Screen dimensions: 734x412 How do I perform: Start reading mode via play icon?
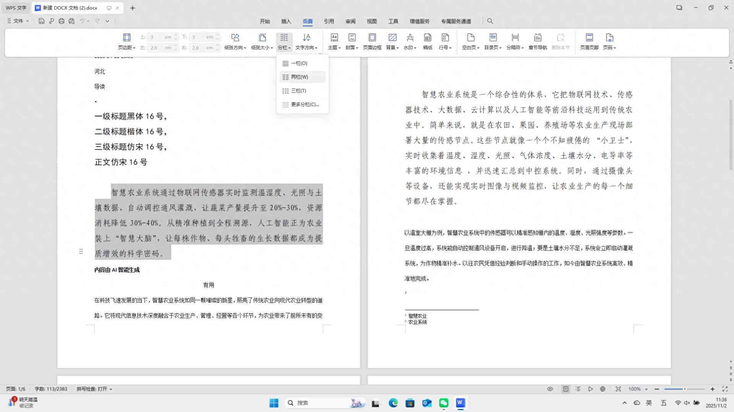click(591, 389)
